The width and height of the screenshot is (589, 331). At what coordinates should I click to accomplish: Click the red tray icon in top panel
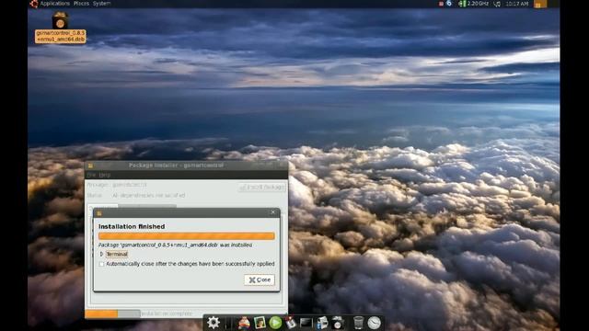[x=441, y=4]
